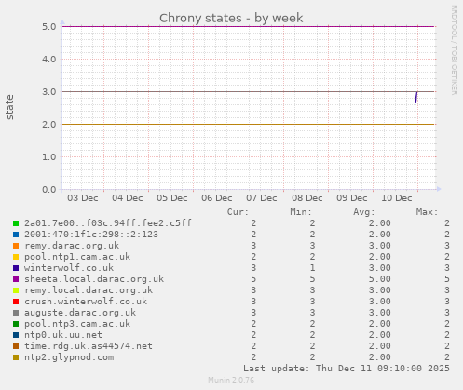This screenshot has width=463, height=390.
Task: Select legend label remy.local.darac.org.uk
Action: (x=89, y=290)
